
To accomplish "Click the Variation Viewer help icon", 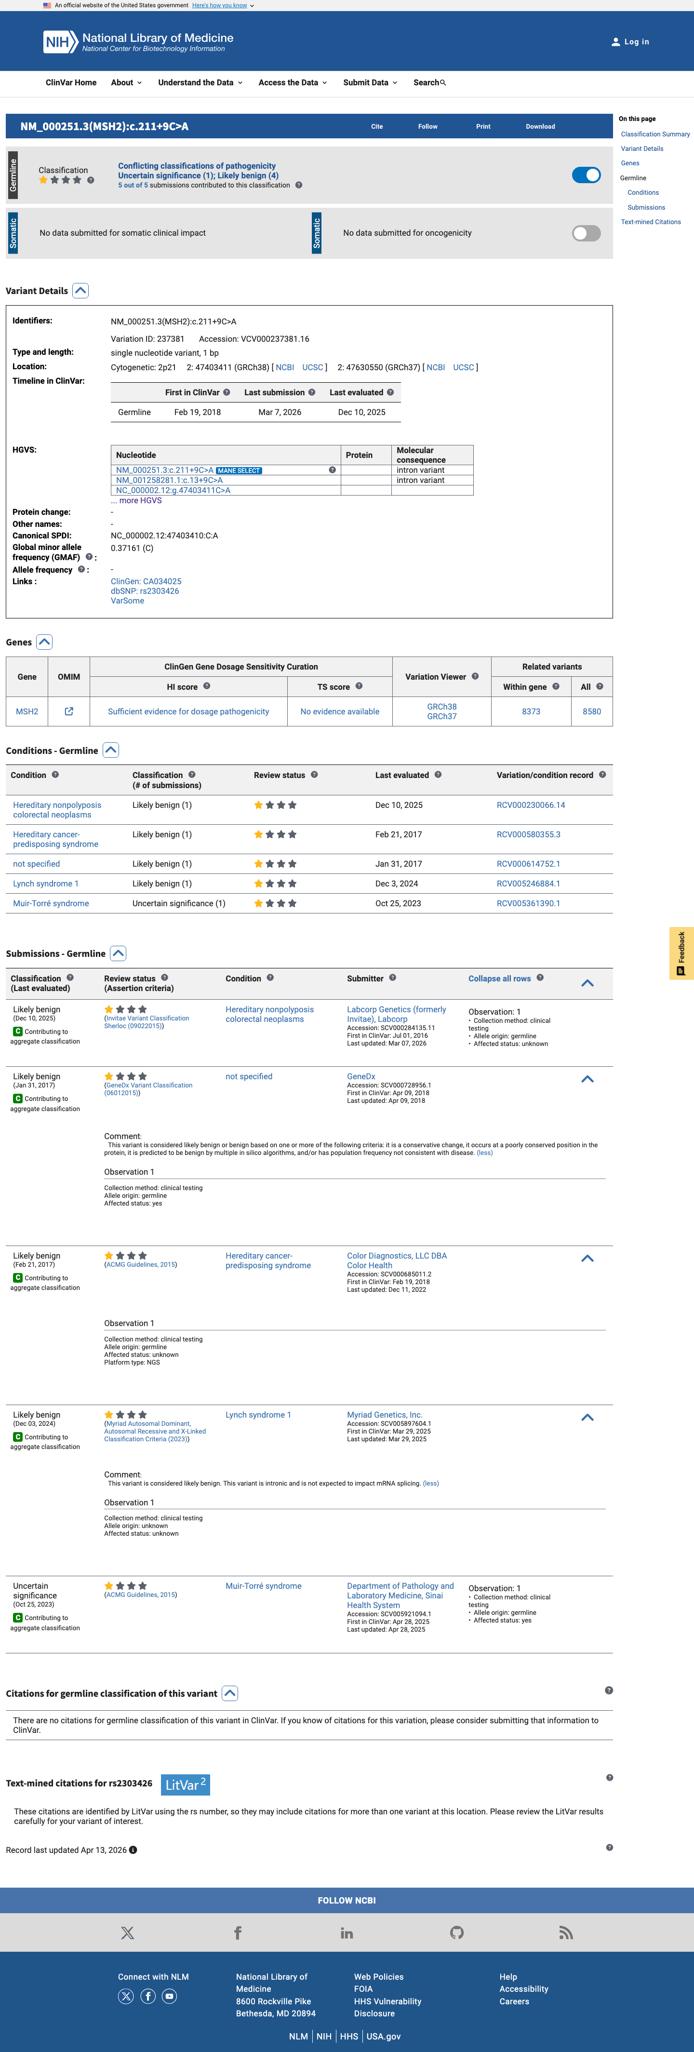I will [x=475, y=676].
